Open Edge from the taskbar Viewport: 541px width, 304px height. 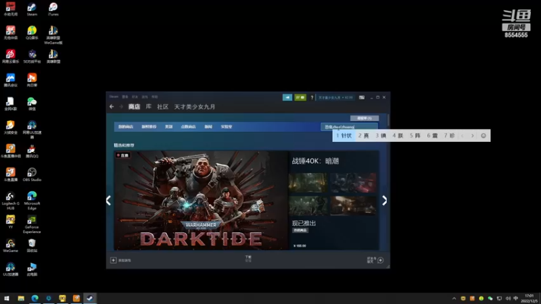coord(35,299)
